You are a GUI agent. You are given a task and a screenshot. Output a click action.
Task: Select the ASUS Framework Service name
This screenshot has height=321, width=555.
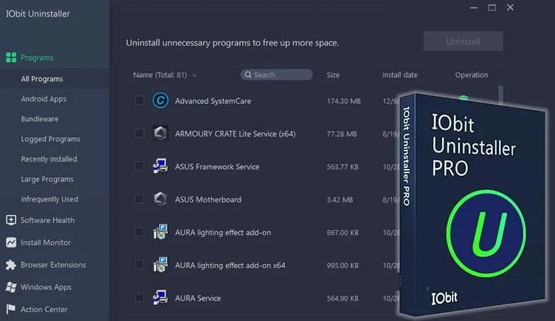click(217, 167)
